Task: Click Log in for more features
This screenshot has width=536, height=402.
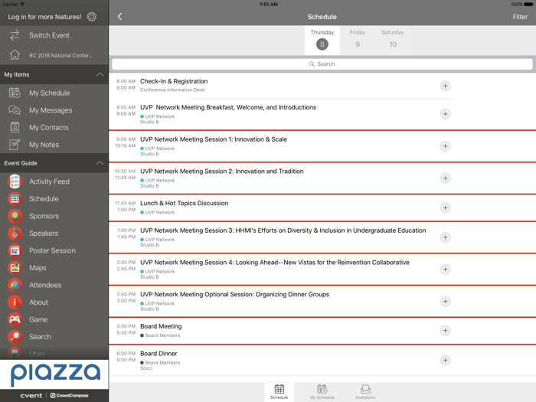Action: [x=44, y=17]
